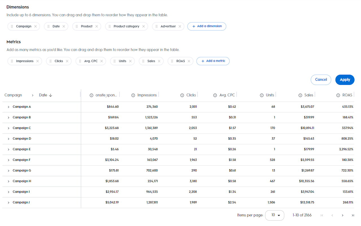Jump to the last results page
This screenshot has width=361, height=226.
pyautogui.click(x=353, y=216)
